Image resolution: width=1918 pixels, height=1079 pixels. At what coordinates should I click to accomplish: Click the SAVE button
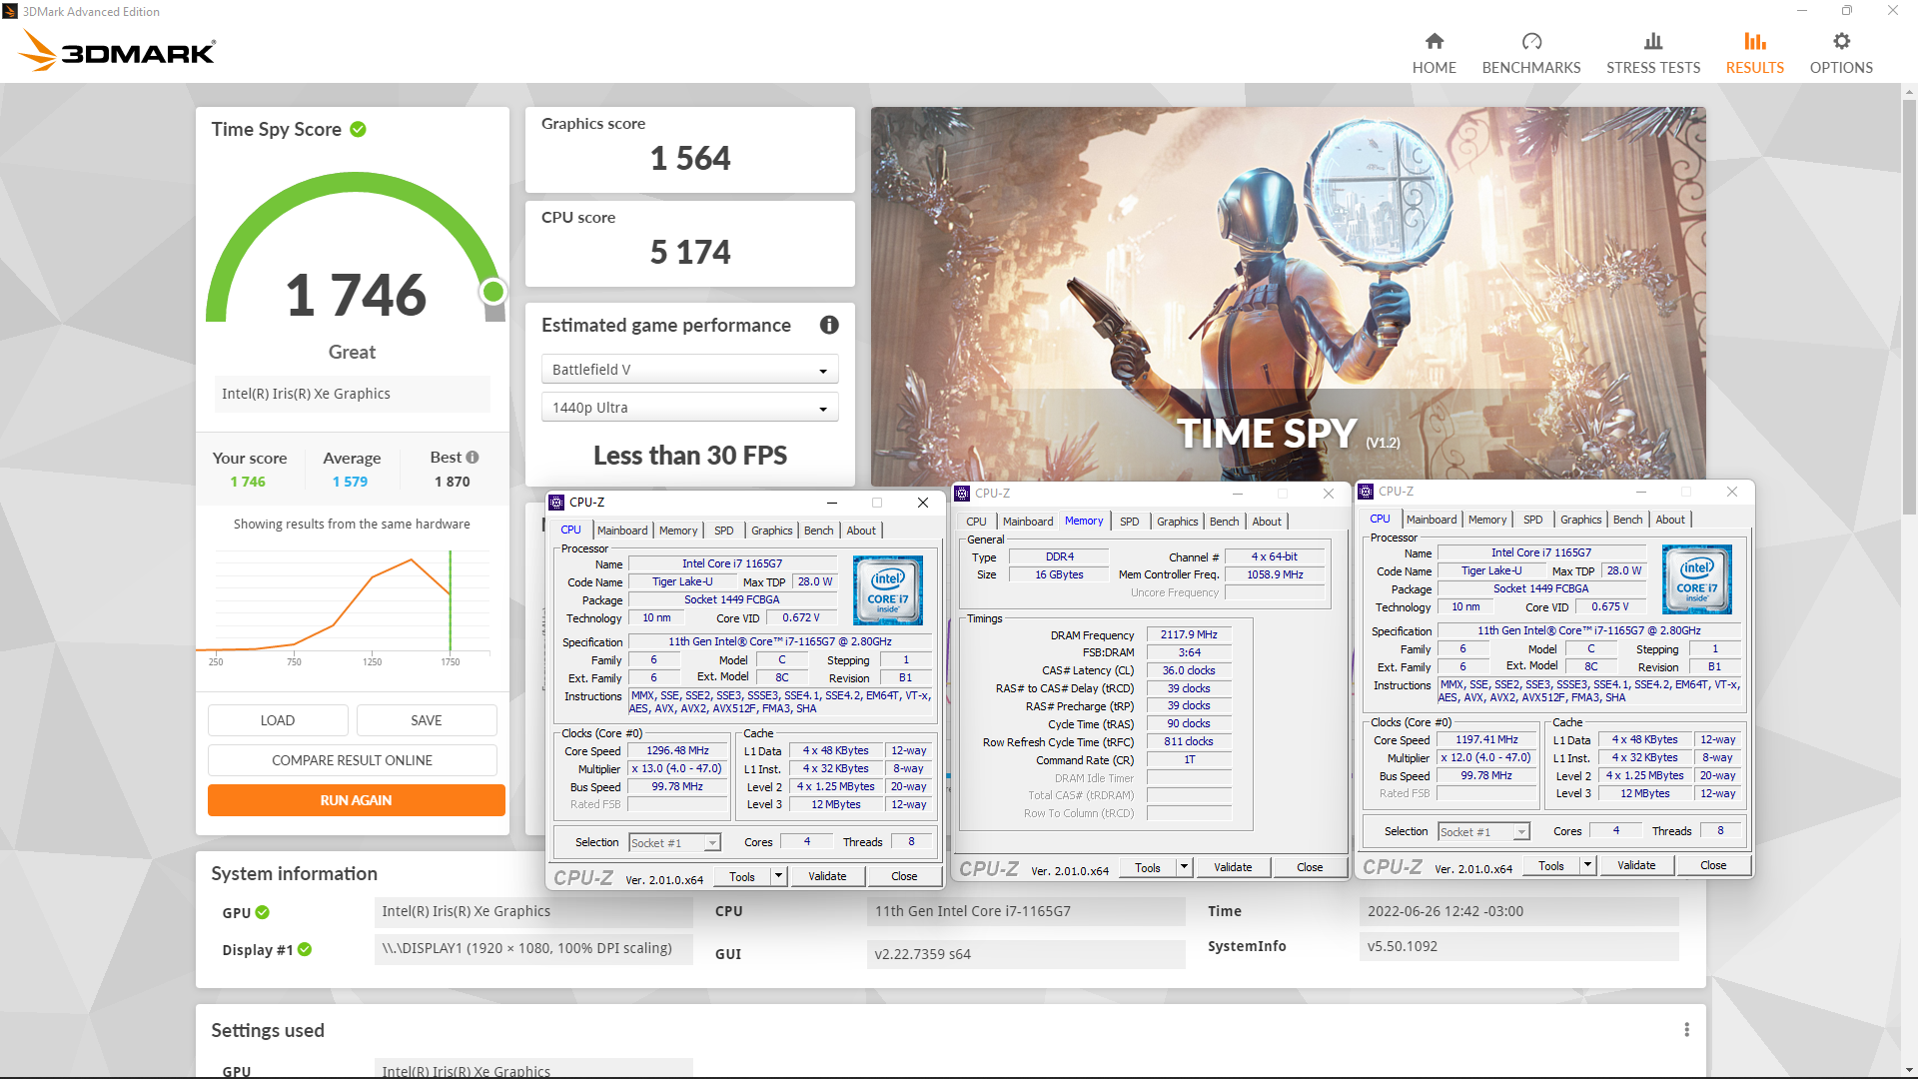pyautogui.click(x=427, y=720)
